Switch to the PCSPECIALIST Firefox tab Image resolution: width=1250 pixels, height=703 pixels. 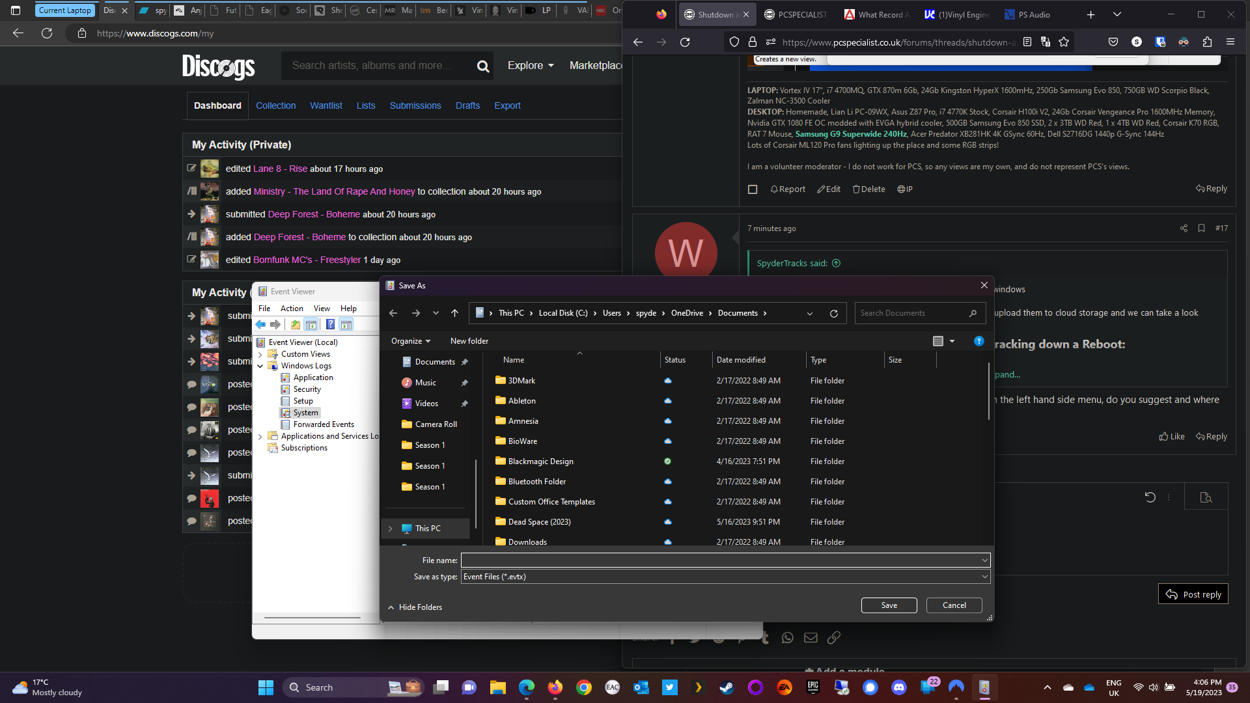click(796, 14)
